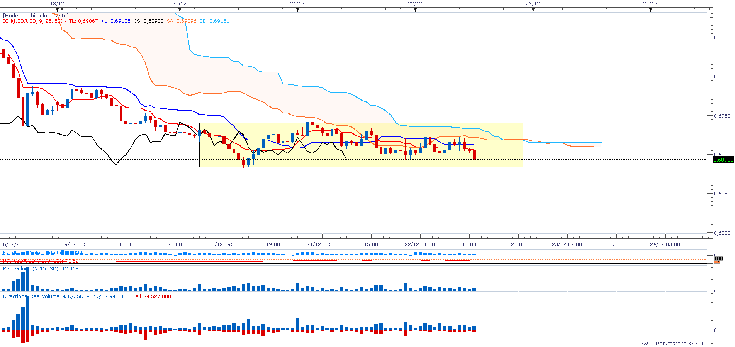The height and width of the screenshot is (347, 735).
Task: Click the '13:00' time axis label
Action: 126,244
